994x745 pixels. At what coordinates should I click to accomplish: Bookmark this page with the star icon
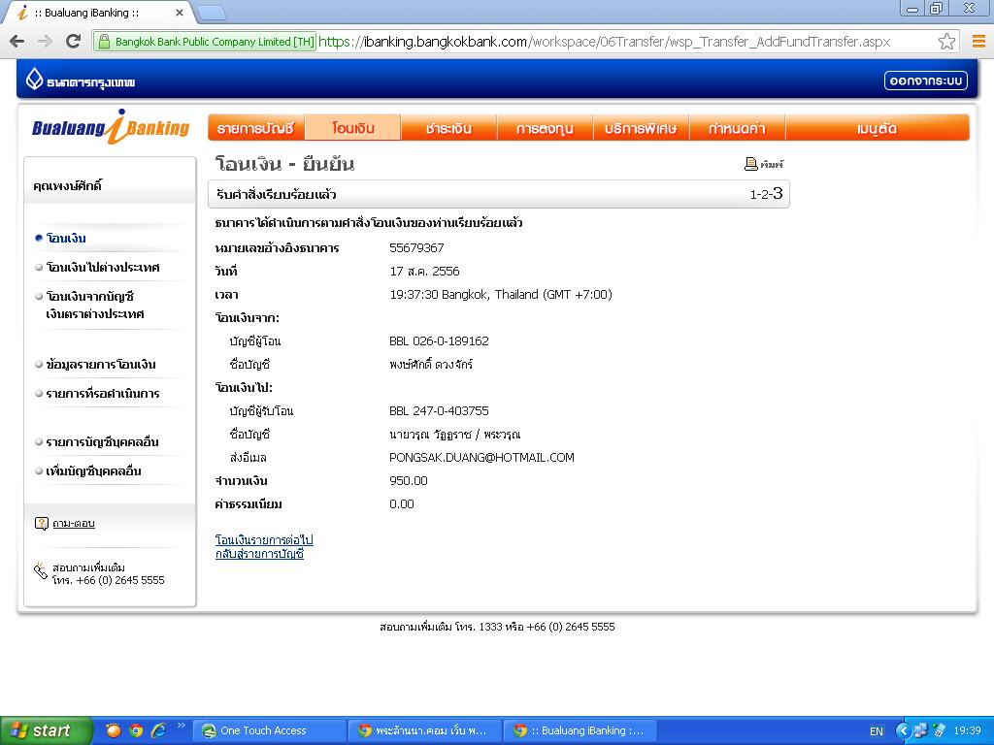946,42
